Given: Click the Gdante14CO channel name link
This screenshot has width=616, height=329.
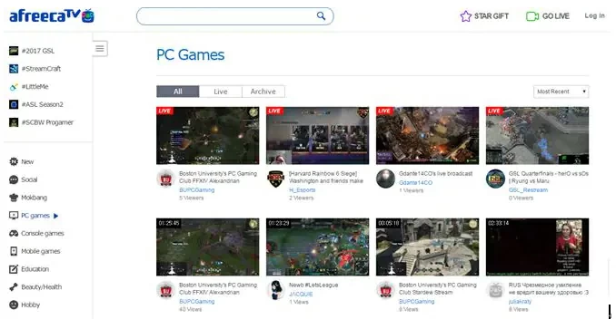Looking at the screenshot, I should point(415,182).
